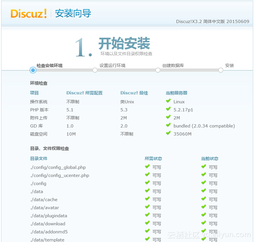
Task: Click the ./config/config_ucenter.php path
Action: point(59,176)
